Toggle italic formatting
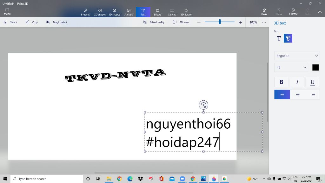The height and width of the screenshot is (183, 325). tap(297, 82)
